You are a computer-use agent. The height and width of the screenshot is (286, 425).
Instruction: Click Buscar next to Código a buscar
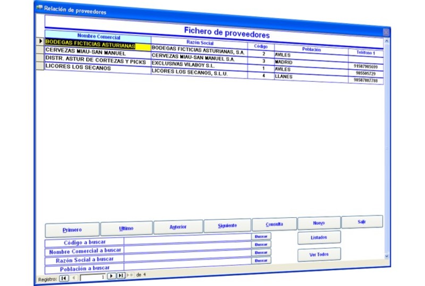click(x=261, y=235)
